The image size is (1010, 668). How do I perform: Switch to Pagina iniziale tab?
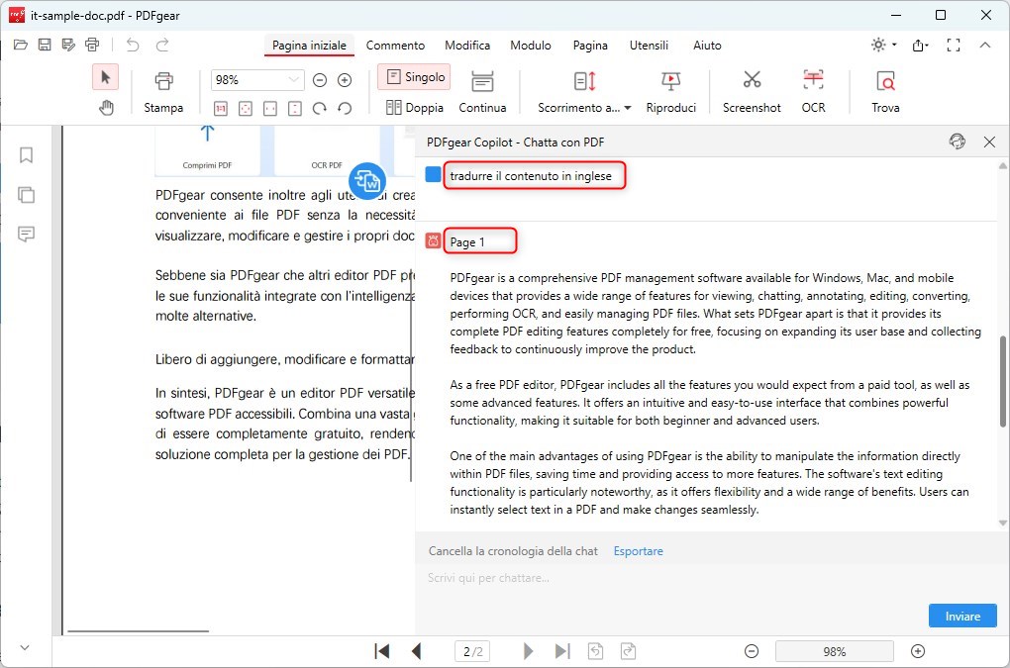[x=309, y=46]
